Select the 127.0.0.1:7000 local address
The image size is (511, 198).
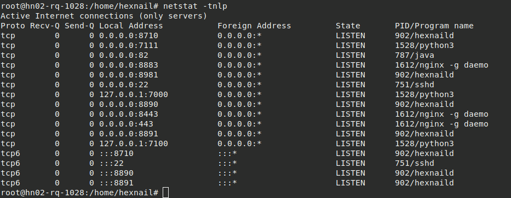[134, 94]
